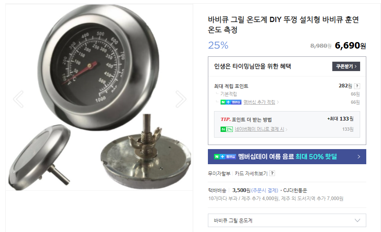
Task: Click the chevron after 멤버십 추가 적립
Action: tap(278, 102)
